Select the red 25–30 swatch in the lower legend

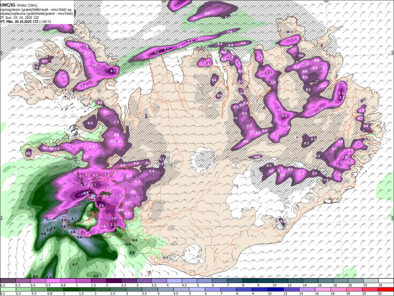coord(371,289)
